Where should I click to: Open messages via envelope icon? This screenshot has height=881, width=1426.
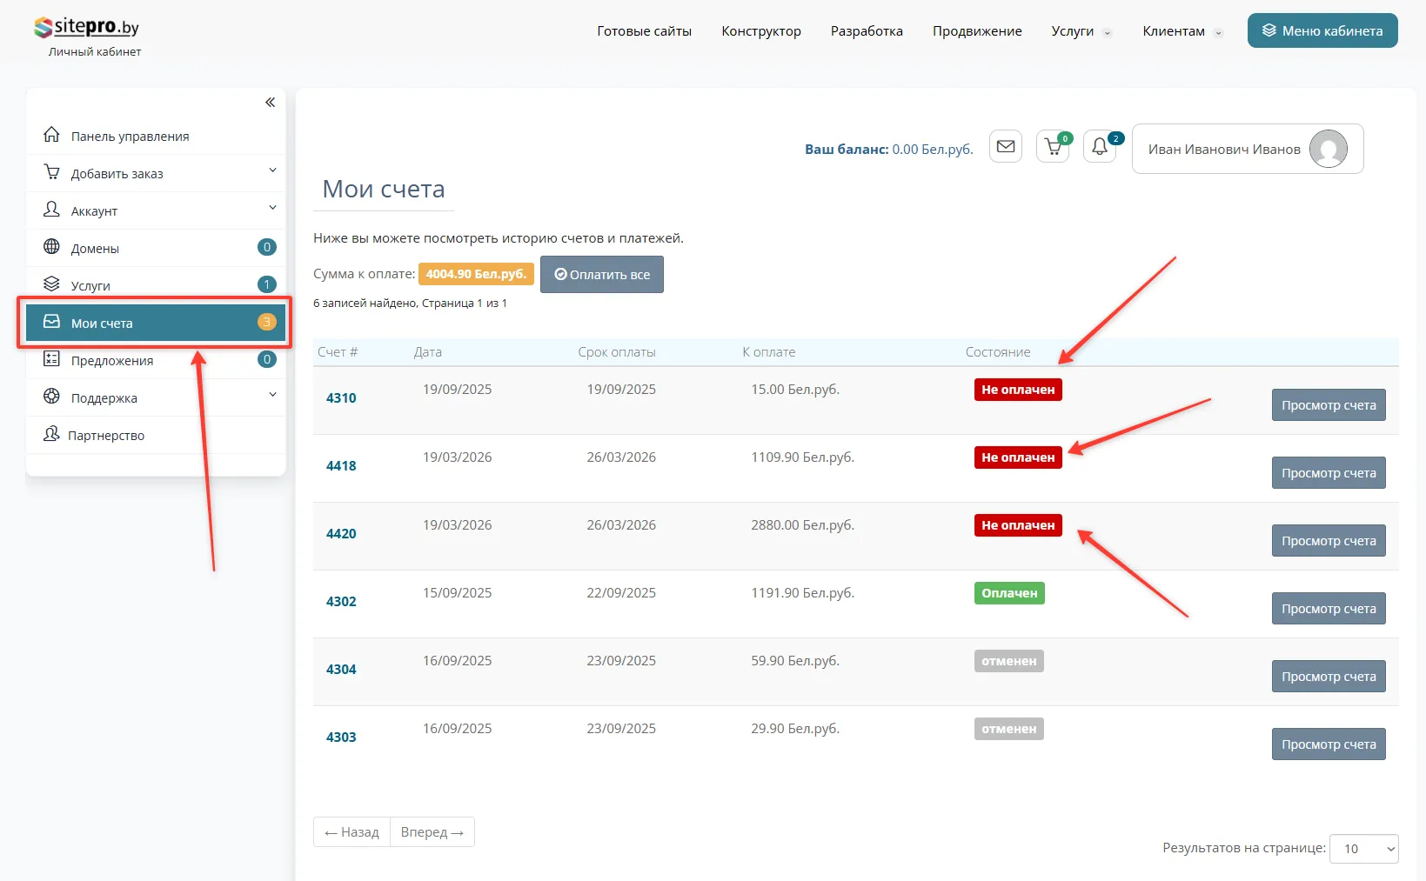point(1006,147)
